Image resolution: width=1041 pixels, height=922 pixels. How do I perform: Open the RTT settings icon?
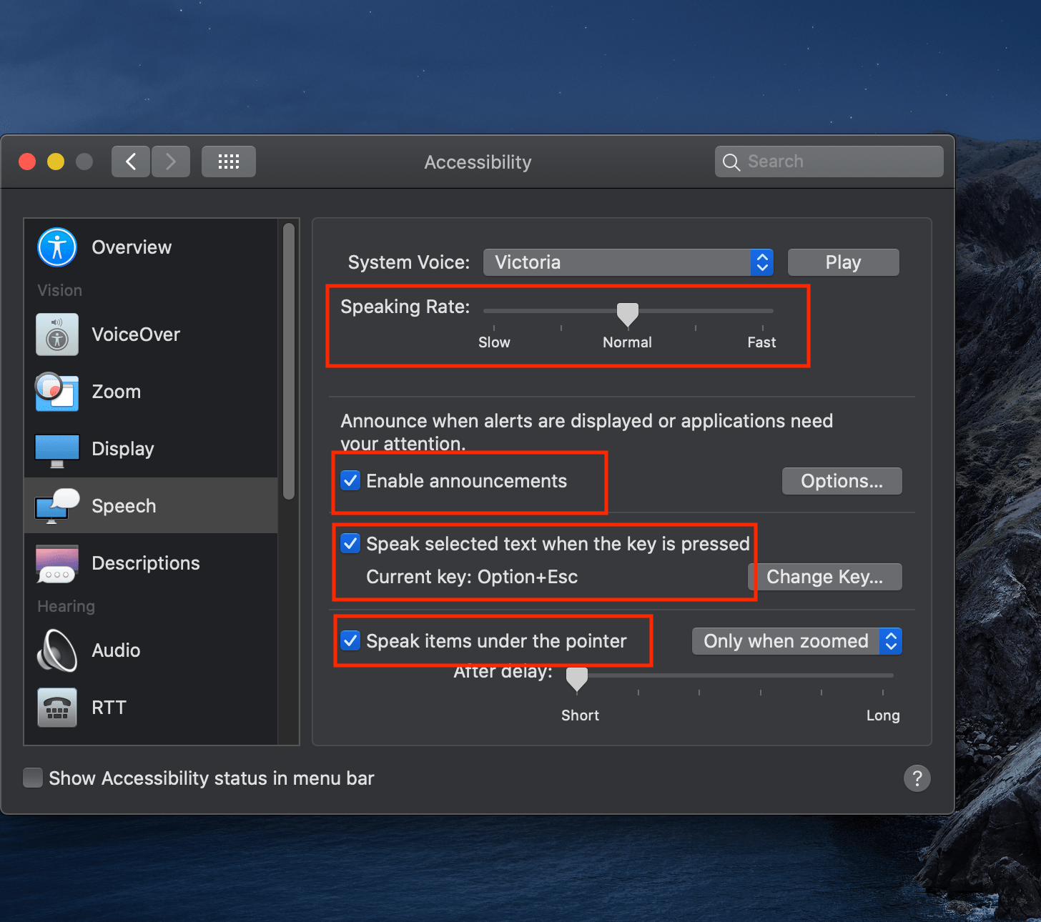56,708
